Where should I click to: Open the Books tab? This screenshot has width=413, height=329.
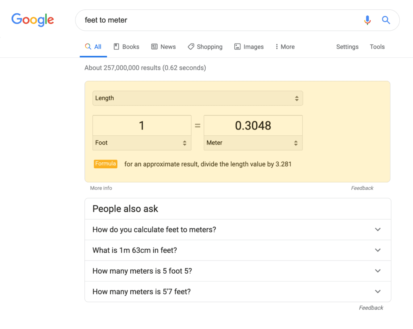click(126, 47)
